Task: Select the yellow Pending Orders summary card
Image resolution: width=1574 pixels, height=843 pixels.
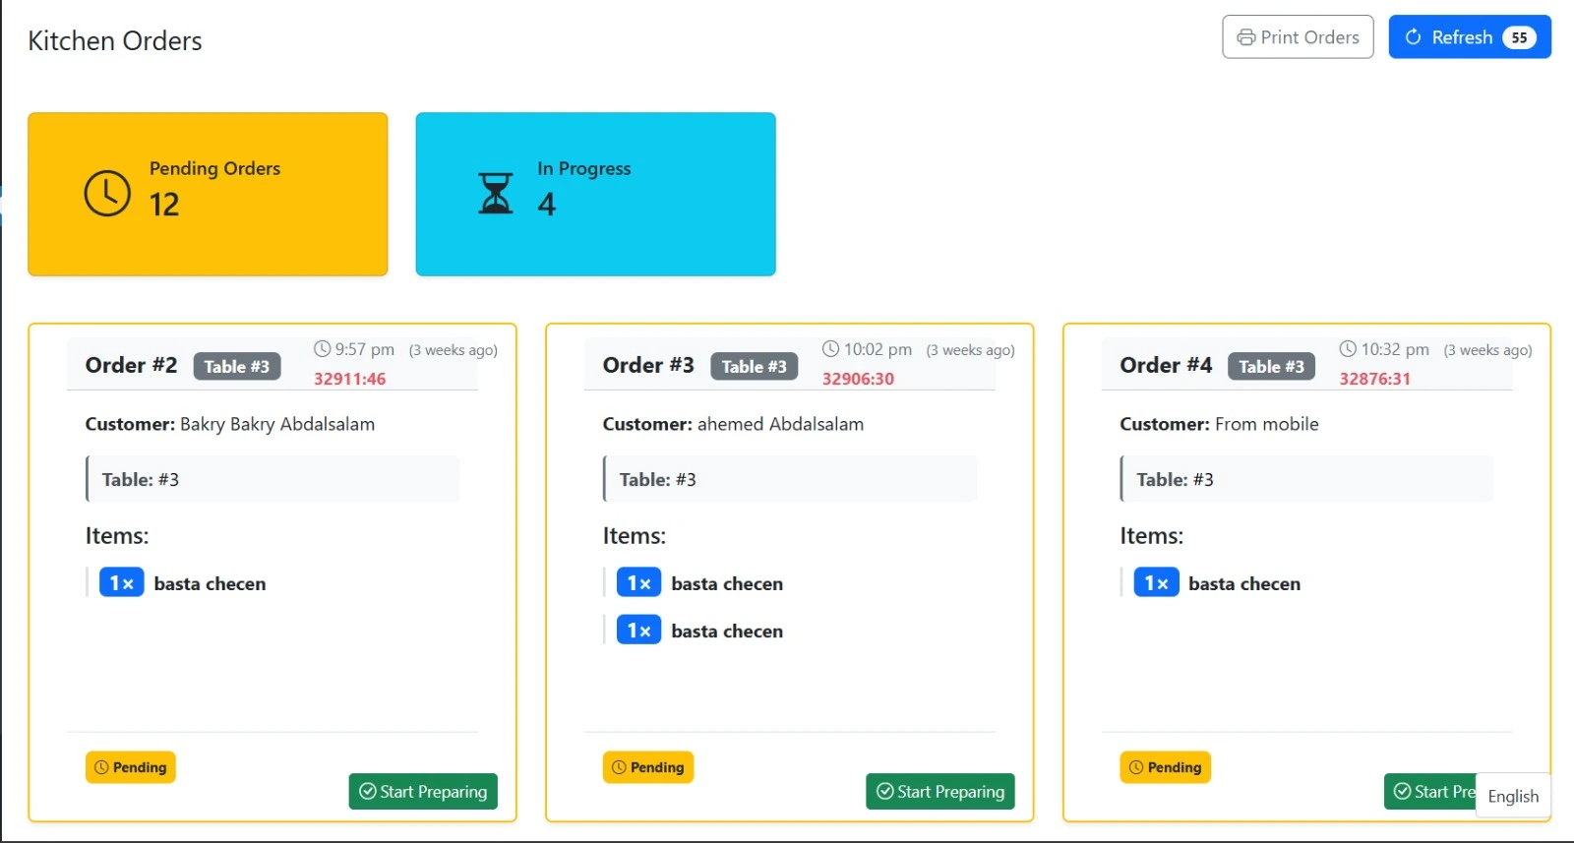Action: [x=208, y=194]
